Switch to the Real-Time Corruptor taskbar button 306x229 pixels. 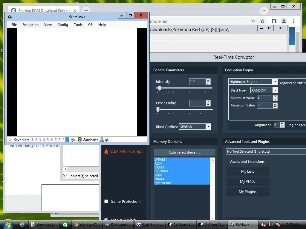point(149,225)
